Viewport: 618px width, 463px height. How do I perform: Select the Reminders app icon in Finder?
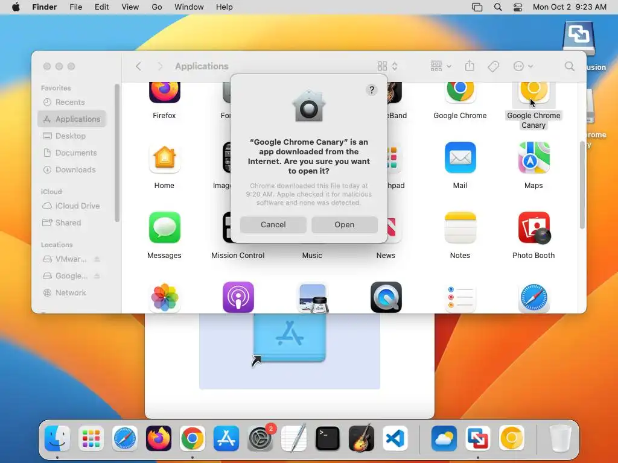click(460, 298)
